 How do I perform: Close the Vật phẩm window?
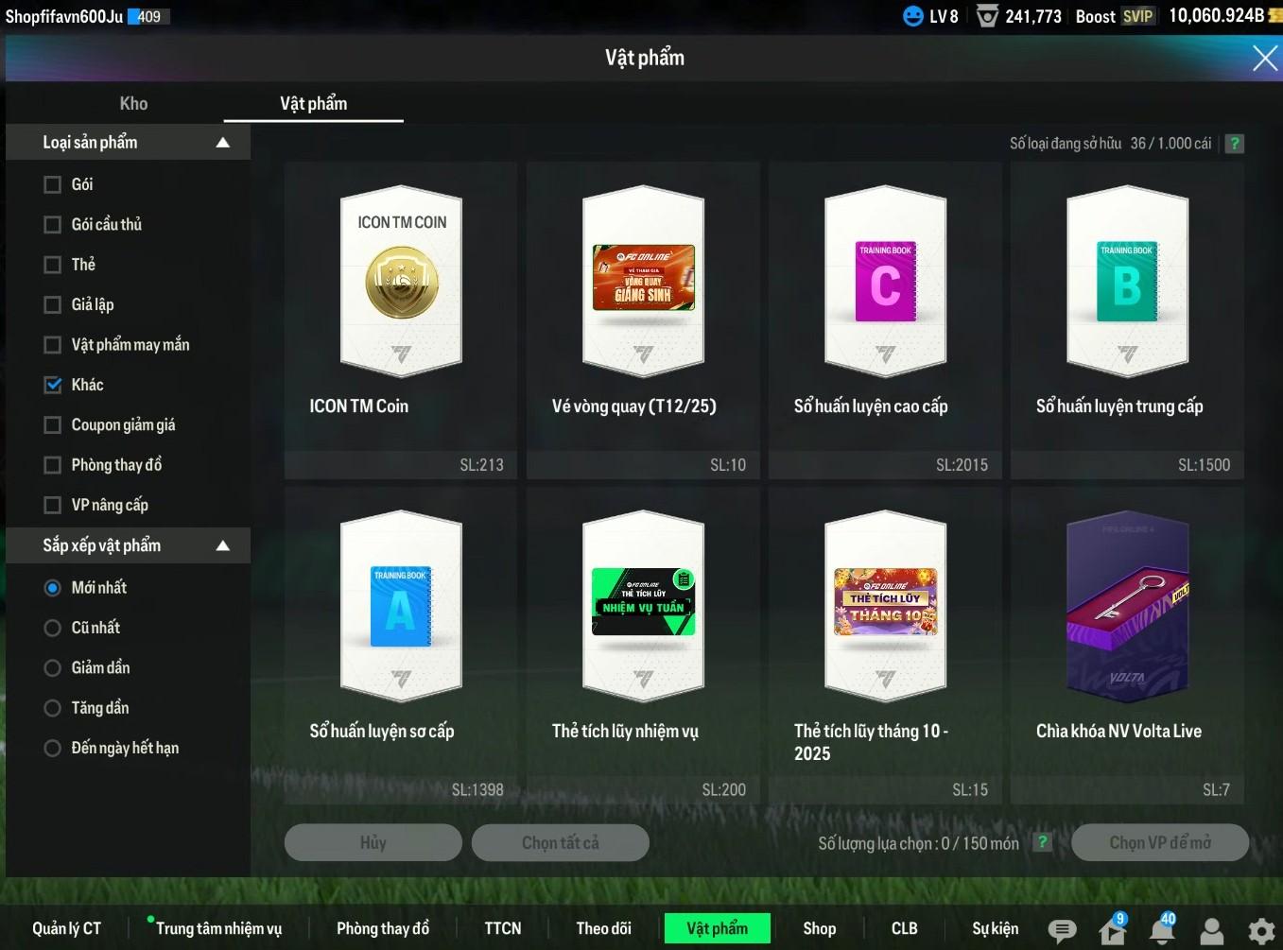[x=1264, y=59]
